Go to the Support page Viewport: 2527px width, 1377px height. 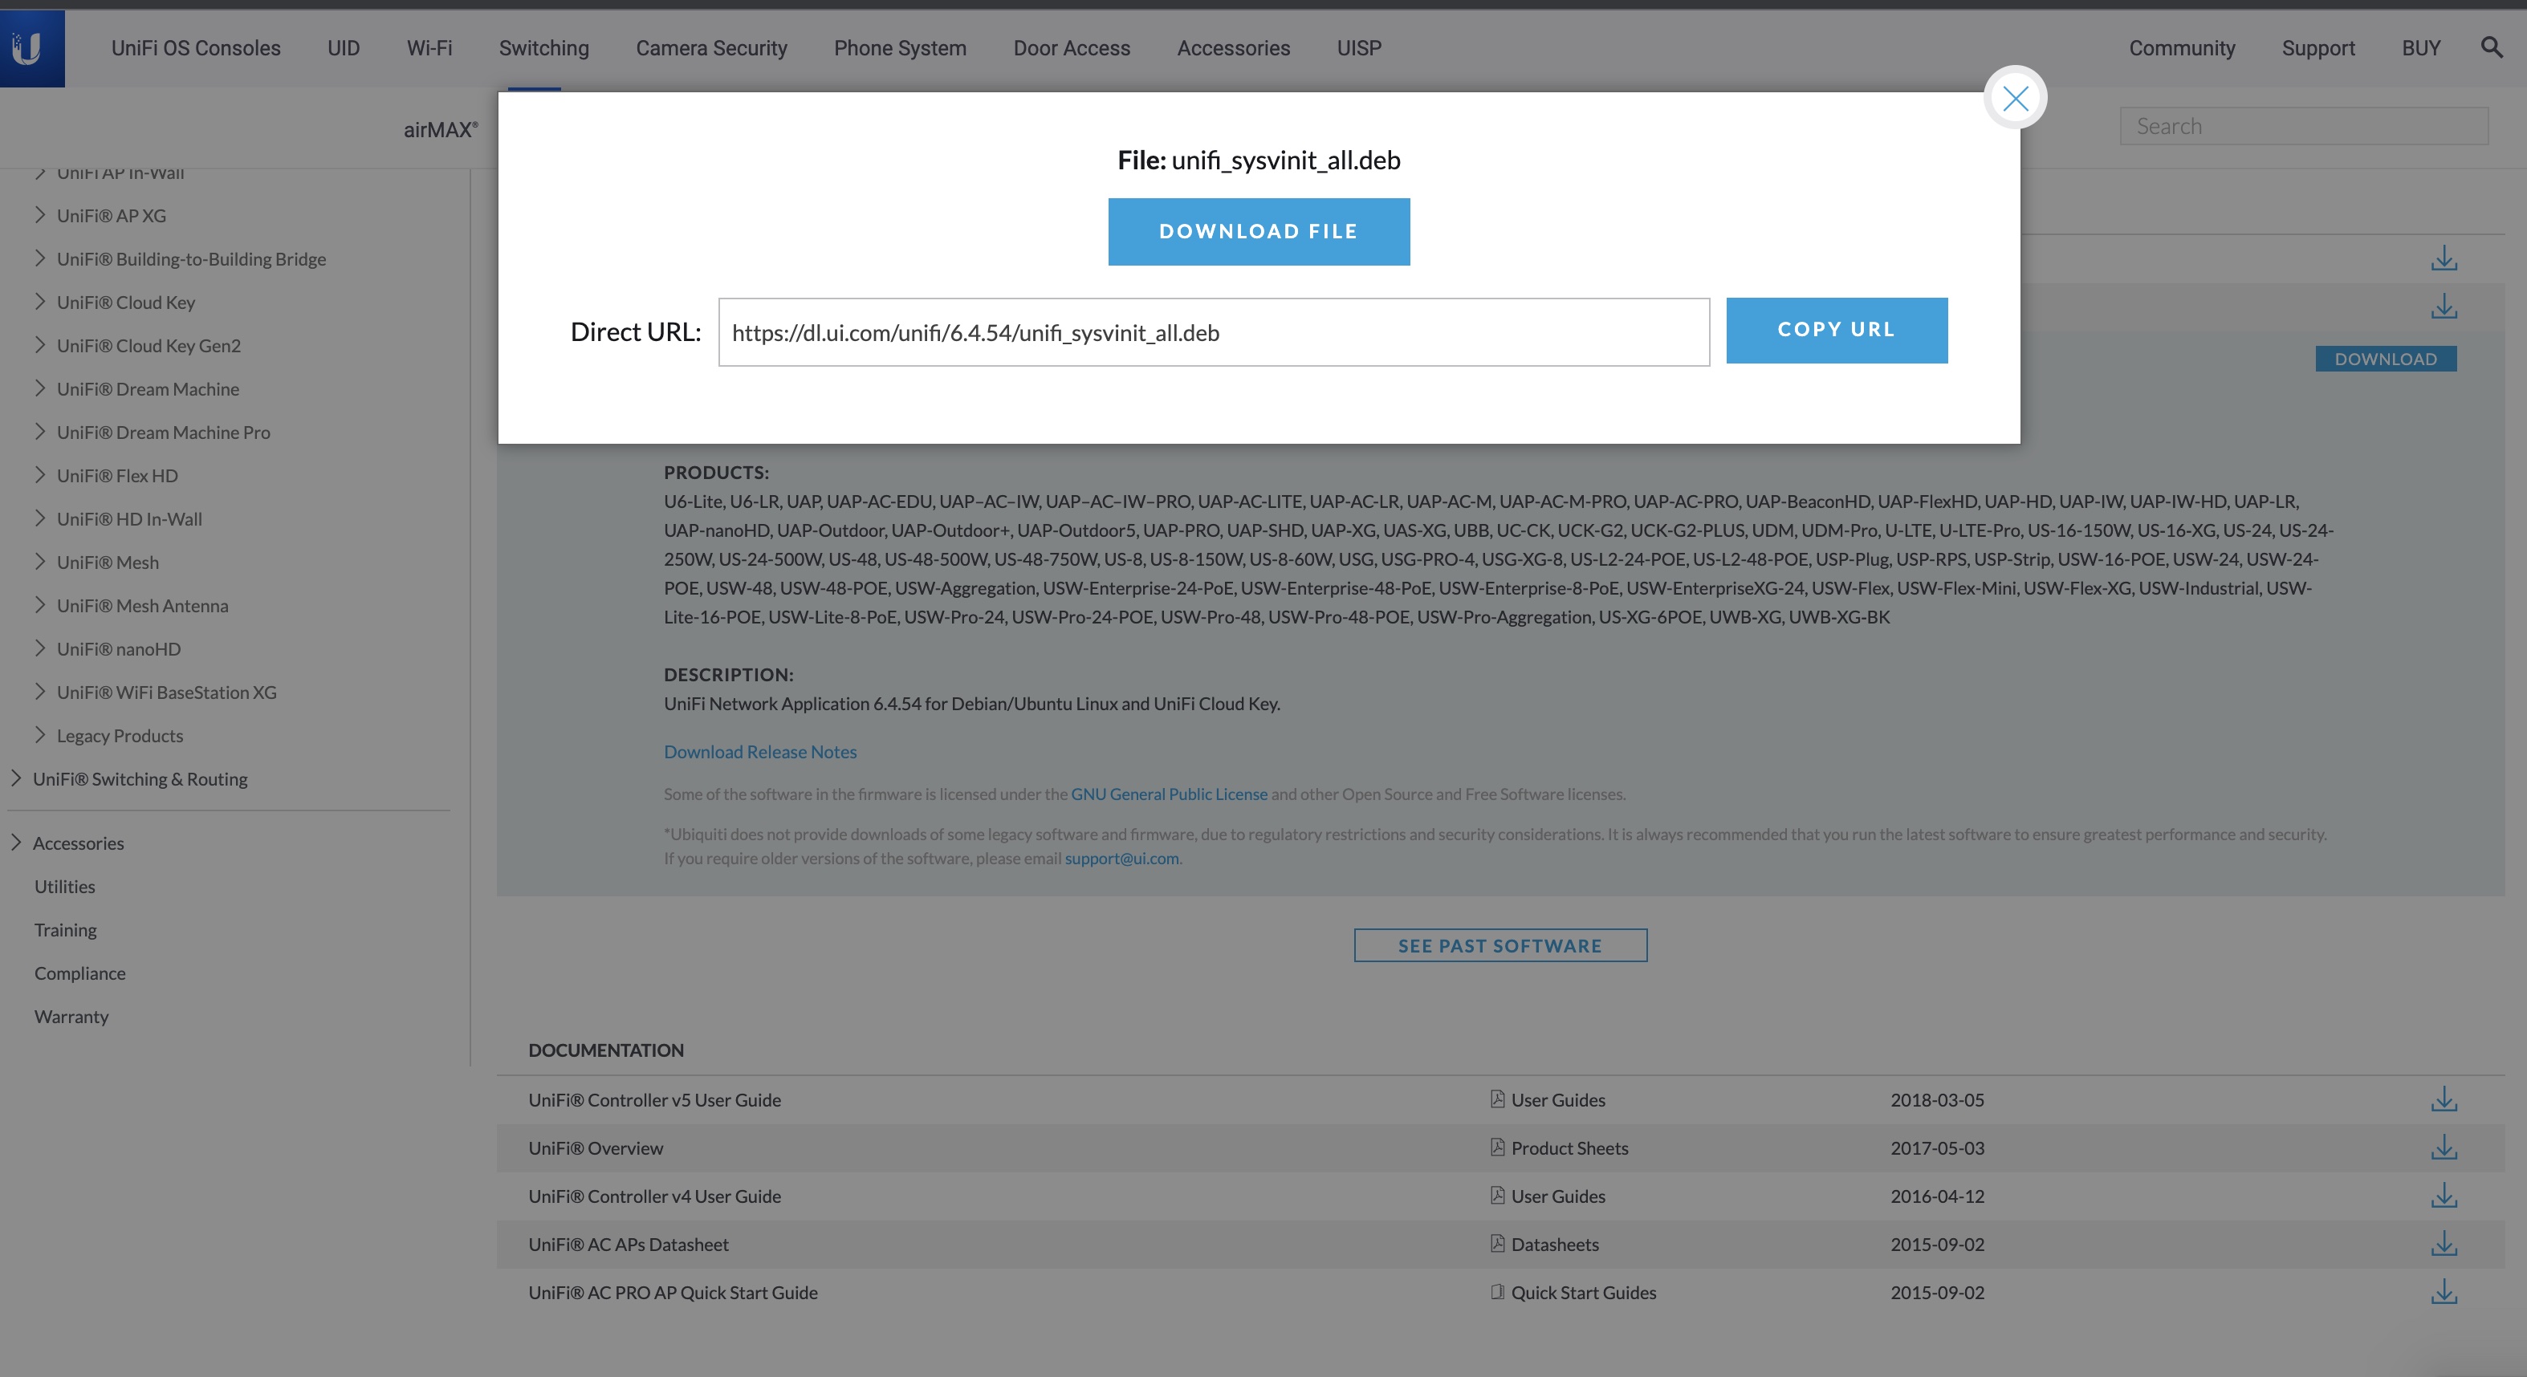pyautogui.click(x=2318, y=48)
